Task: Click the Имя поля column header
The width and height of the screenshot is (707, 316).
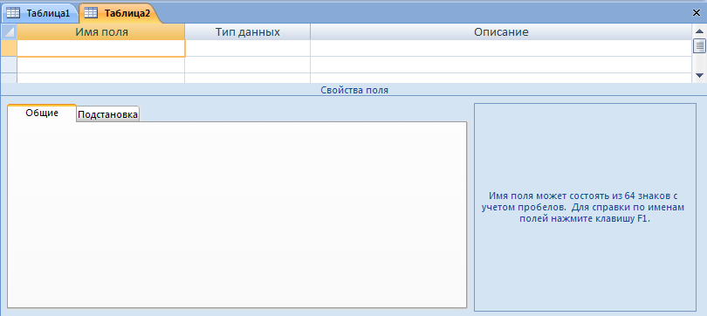Action: pyautogui.click(x=101, y=32)
